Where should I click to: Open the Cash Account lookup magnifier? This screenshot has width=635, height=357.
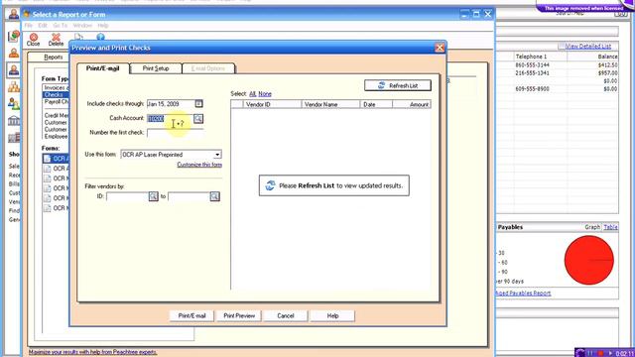click(x=198, y=119)
